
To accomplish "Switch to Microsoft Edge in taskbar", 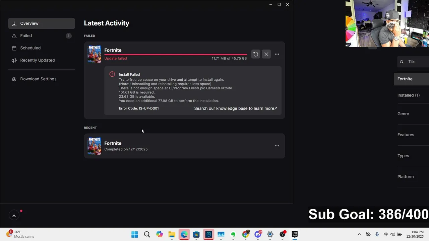I will tap(184, 234).
